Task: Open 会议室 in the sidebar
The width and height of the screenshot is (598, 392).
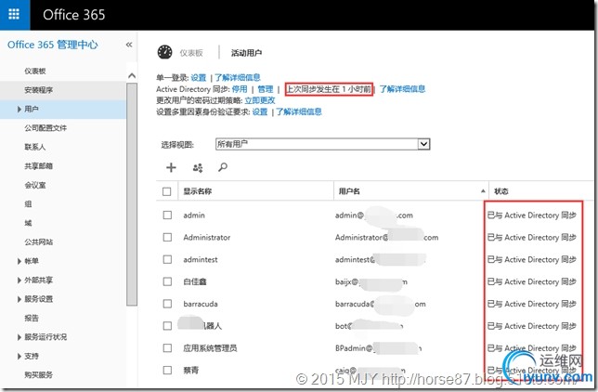Action: click(35, 185)
